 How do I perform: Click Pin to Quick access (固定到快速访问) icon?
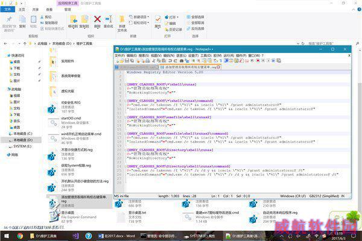pos(9,19)
